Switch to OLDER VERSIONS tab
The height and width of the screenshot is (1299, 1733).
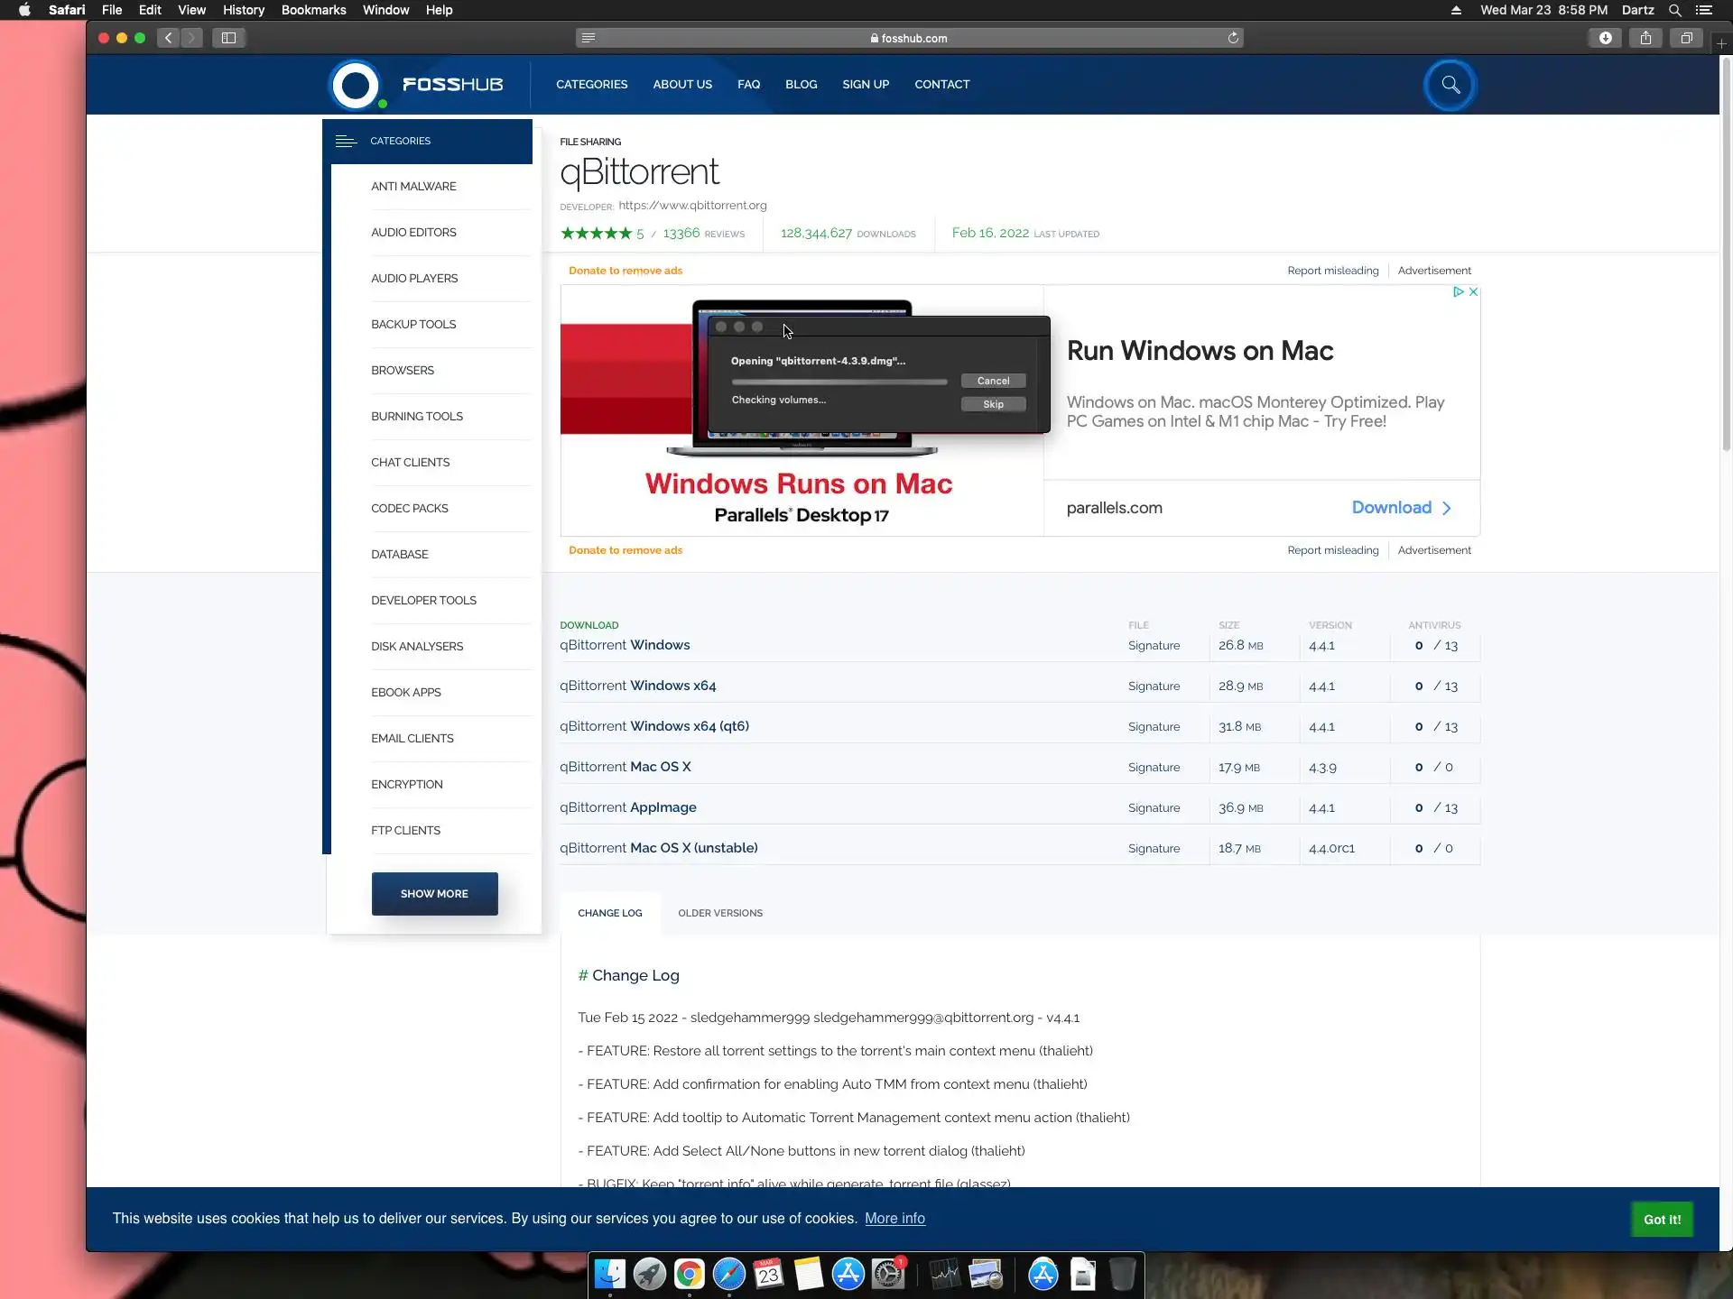click(x=719, y=913)
